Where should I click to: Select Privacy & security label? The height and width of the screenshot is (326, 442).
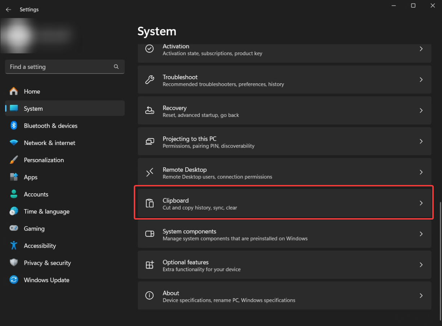coord(47,263)
